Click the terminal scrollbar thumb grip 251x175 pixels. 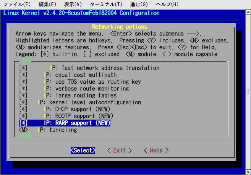248,92
